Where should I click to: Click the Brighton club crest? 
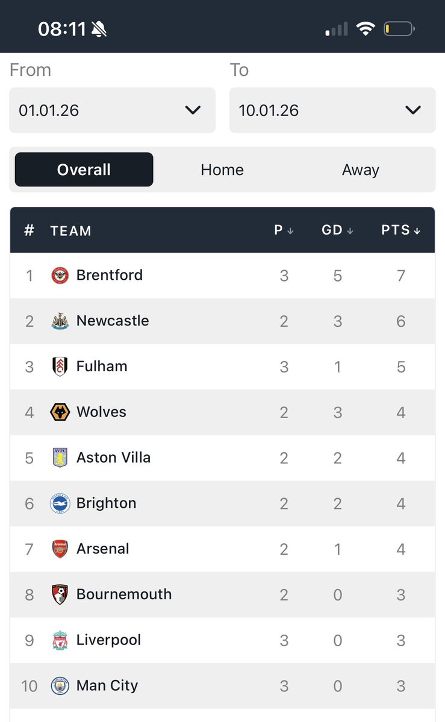coord(60,504)
